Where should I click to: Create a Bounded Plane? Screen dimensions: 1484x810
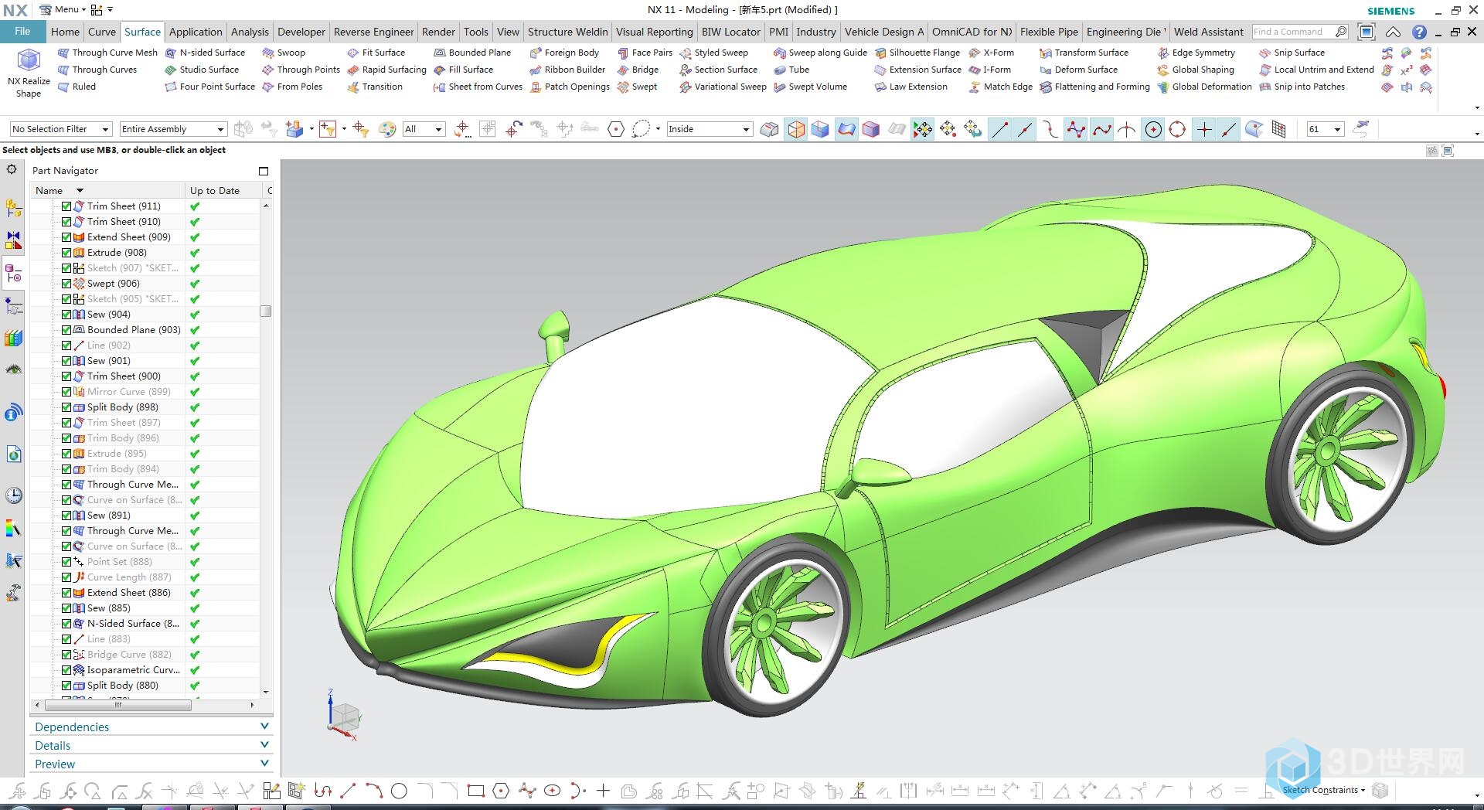click(x=471, y=53)
